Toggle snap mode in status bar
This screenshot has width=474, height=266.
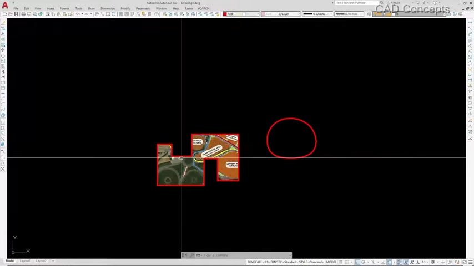[347, 262]
